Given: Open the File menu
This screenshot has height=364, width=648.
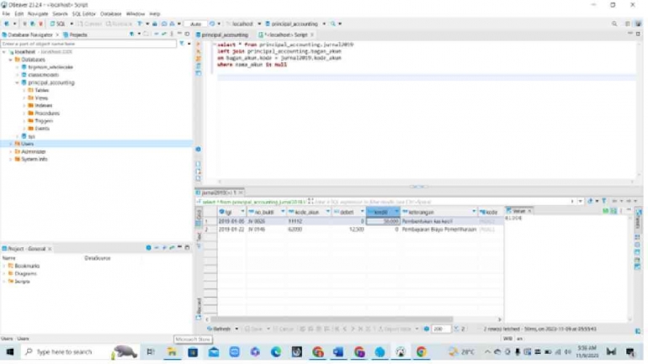Looking at the screenshot, I should [6, 13].
